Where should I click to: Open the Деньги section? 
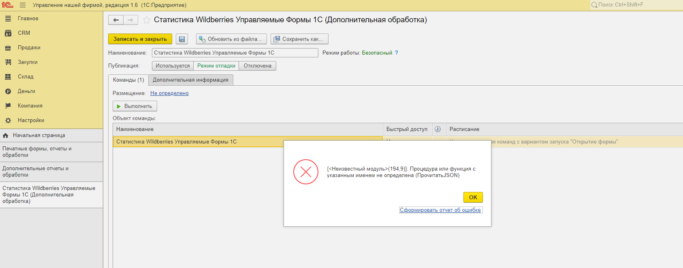coord(51,91)
